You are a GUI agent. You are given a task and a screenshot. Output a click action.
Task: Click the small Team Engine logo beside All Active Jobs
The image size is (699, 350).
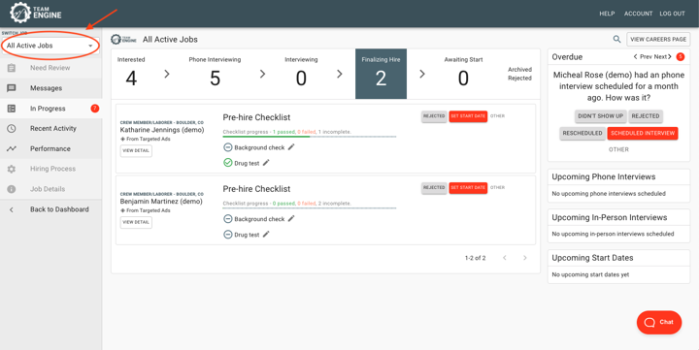123,39
